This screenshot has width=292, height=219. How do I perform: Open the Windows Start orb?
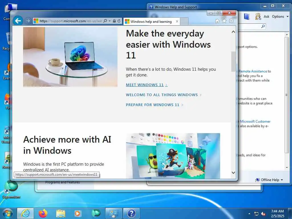coord(7,213)
